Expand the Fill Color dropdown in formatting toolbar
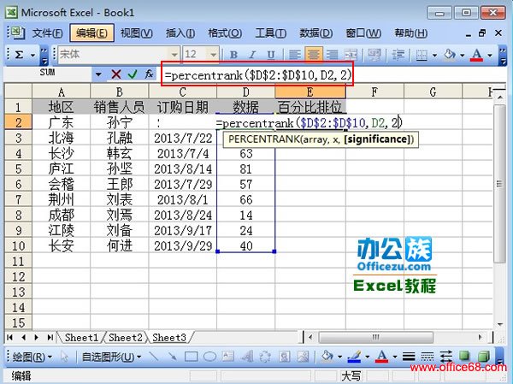The height and width of the screenshot is (384, 513). tap(463, 55)
